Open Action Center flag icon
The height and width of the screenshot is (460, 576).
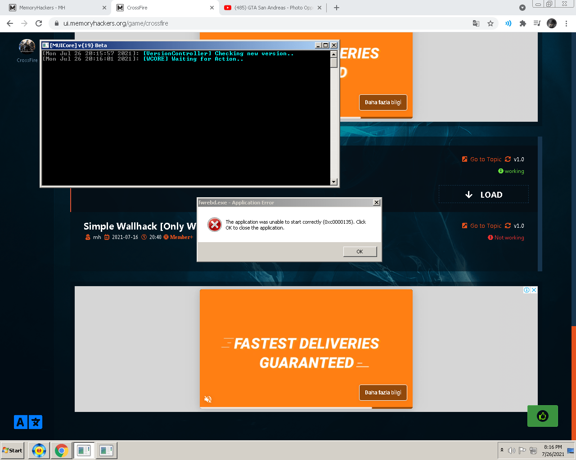[522, 451]
